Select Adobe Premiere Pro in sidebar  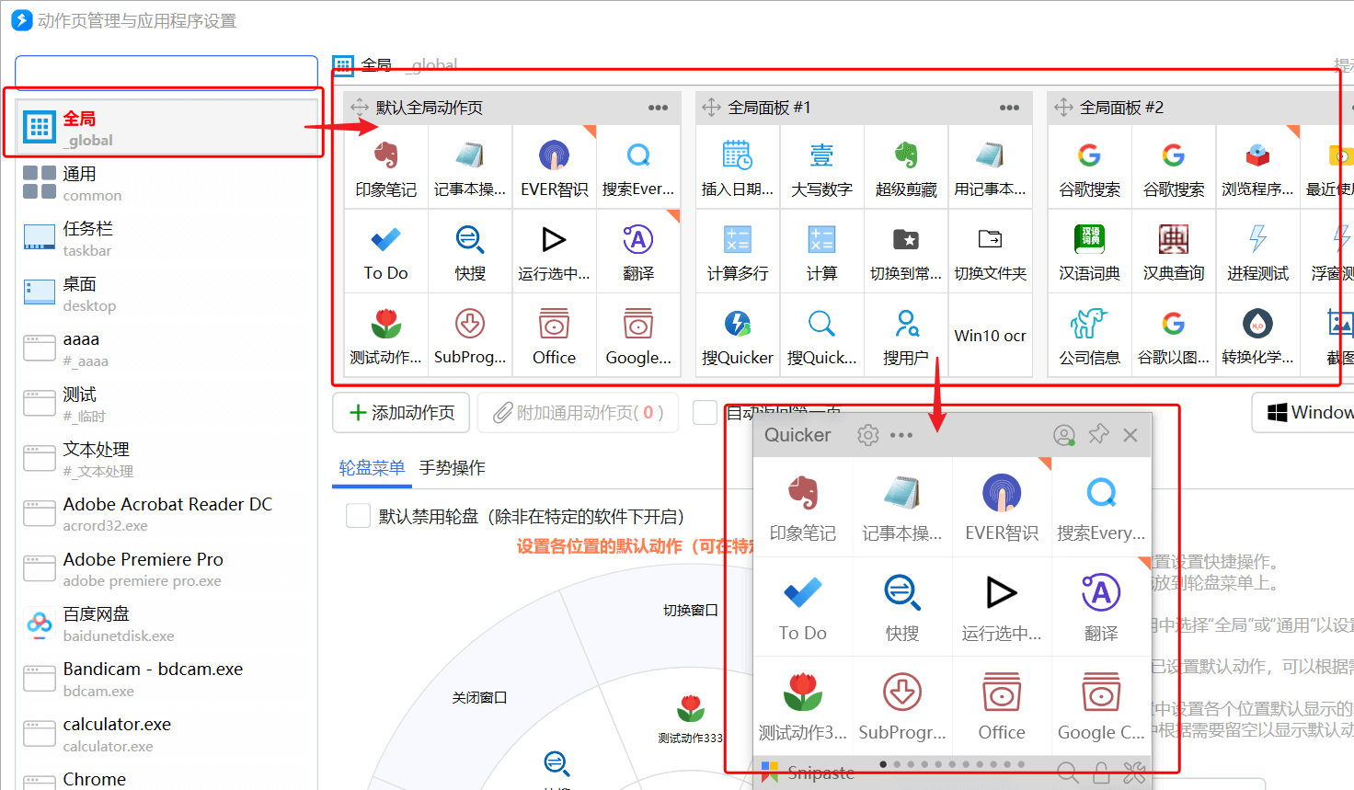tap(168, 569)
